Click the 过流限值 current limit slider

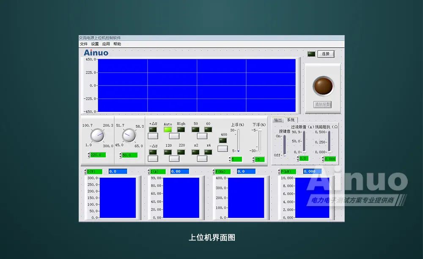[304, 142]
